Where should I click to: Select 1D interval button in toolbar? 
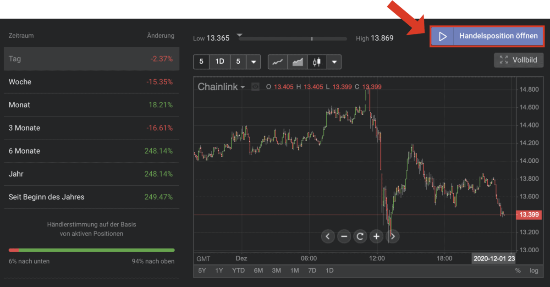click(220, 61)
